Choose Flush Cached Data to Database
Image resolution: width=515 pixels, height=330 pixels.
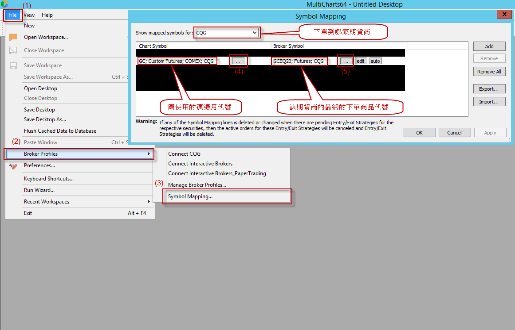tap(60, 131)
